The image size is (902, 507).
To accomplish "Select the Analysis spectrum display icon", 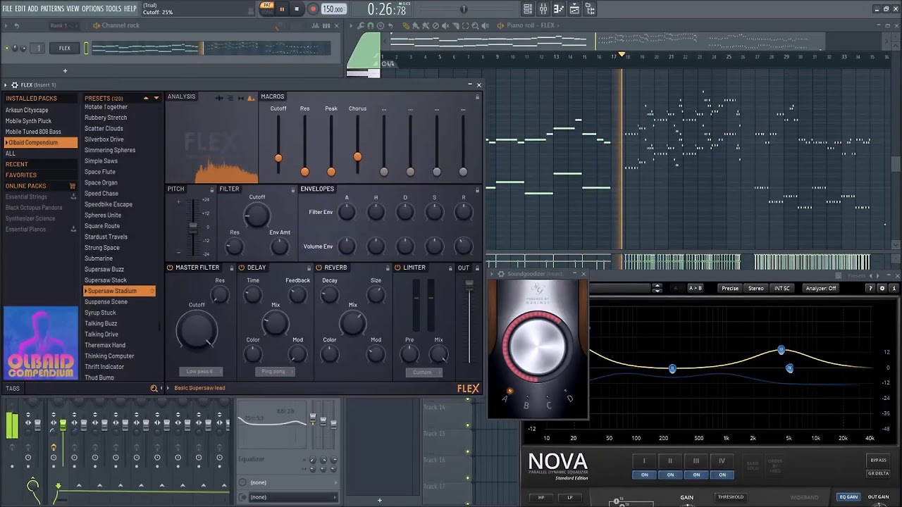I will (x=251, y=98).
